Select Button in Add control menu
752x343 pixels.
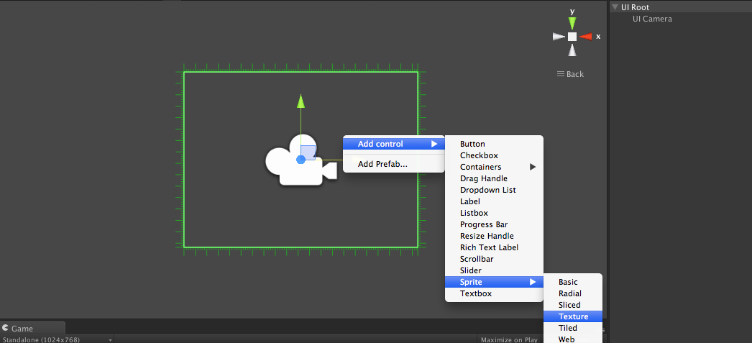pyautogui.click(x=494, y=144)
